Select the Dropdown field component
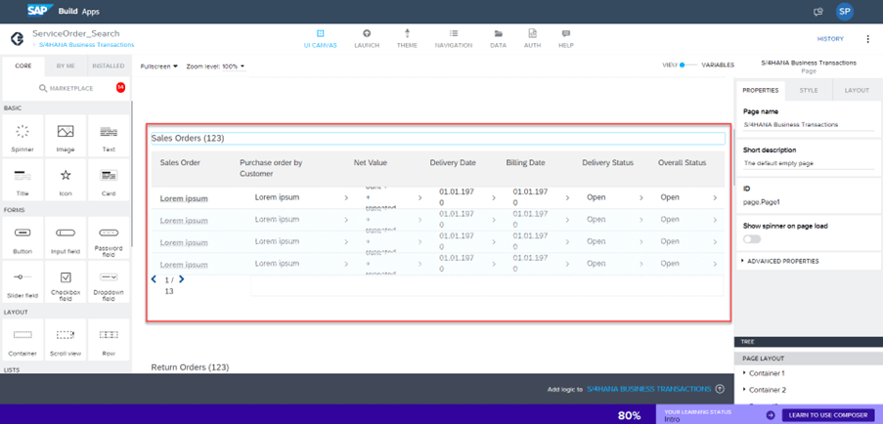 tap(109, 281)
